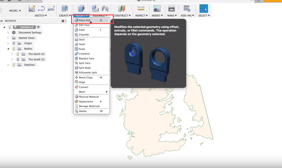
Task: Open the MAKE dropdown menu
Action: (x=172, y=16)
